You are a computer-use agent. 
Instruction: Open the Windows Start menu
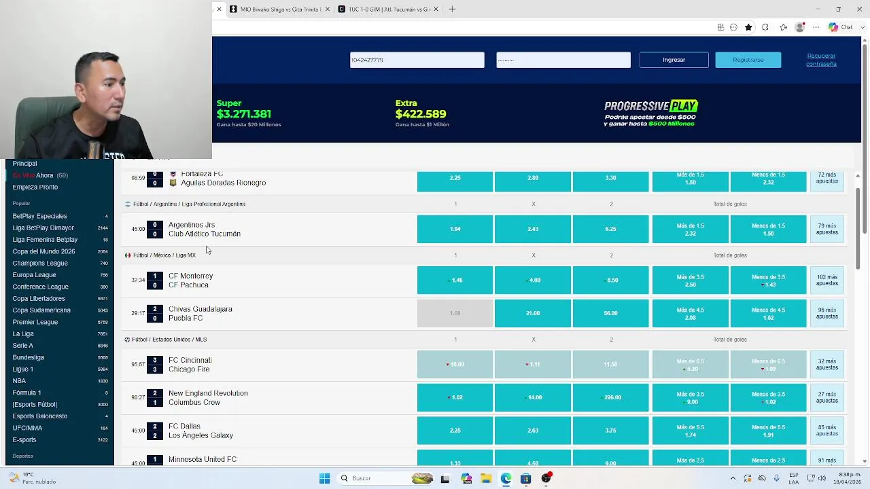(324, 478)
